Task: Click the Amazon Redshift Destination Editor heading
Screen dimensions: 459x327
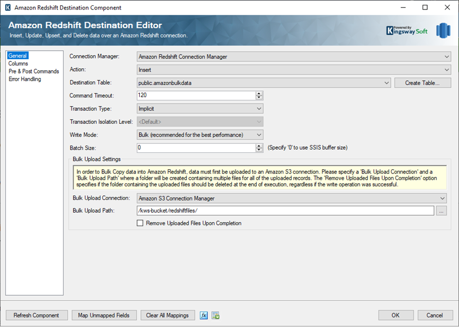Action: [x=85, y=25]
